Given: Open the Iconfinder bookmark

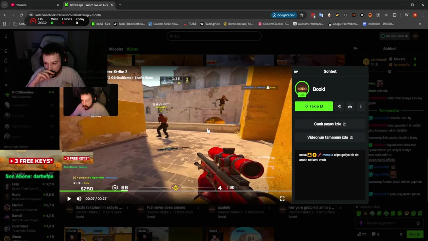Looking at the screenshot, I should (x=378, y=24).
